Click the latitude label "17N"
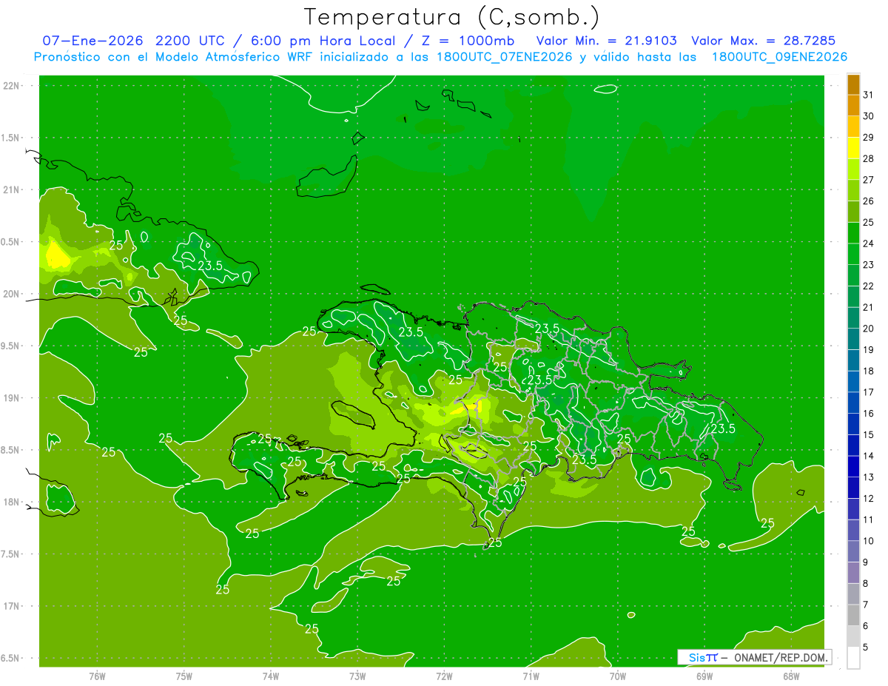The image size is (888, 686). (x=12, y=606)
